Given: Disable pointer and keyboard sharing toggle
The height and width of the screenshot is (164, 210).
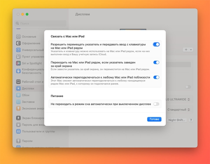Looking at the screenshot, I should pyautogui.click(x=156, y=44).
